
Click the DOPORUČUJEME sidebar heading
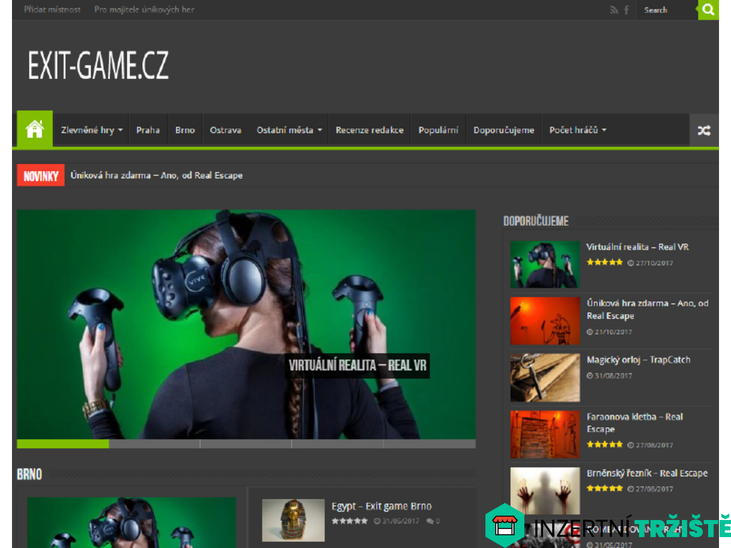click(536, 221)
